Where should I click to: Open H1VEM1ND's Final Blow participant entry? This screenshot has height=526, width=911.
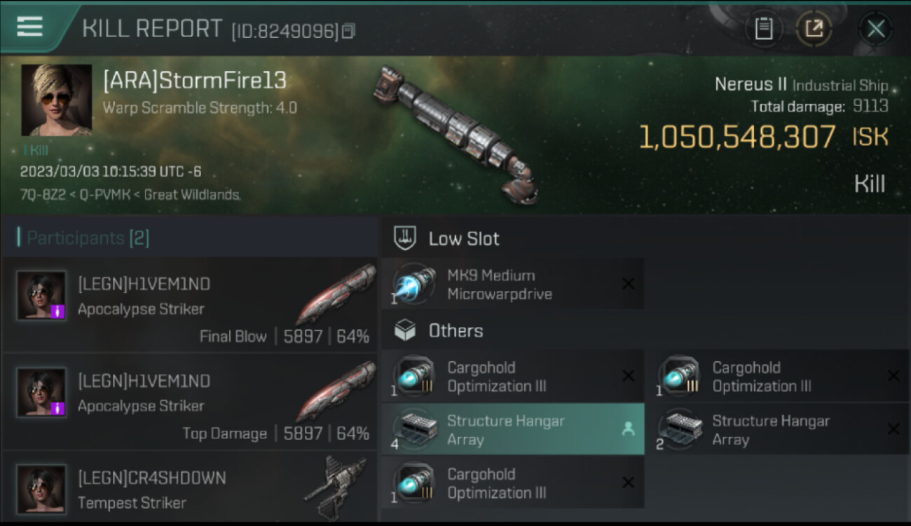click(189, 304)
